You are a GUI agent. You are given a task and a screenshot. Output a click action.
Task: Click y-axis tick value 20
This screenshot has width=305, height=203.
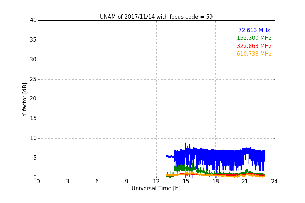point(33,99)
